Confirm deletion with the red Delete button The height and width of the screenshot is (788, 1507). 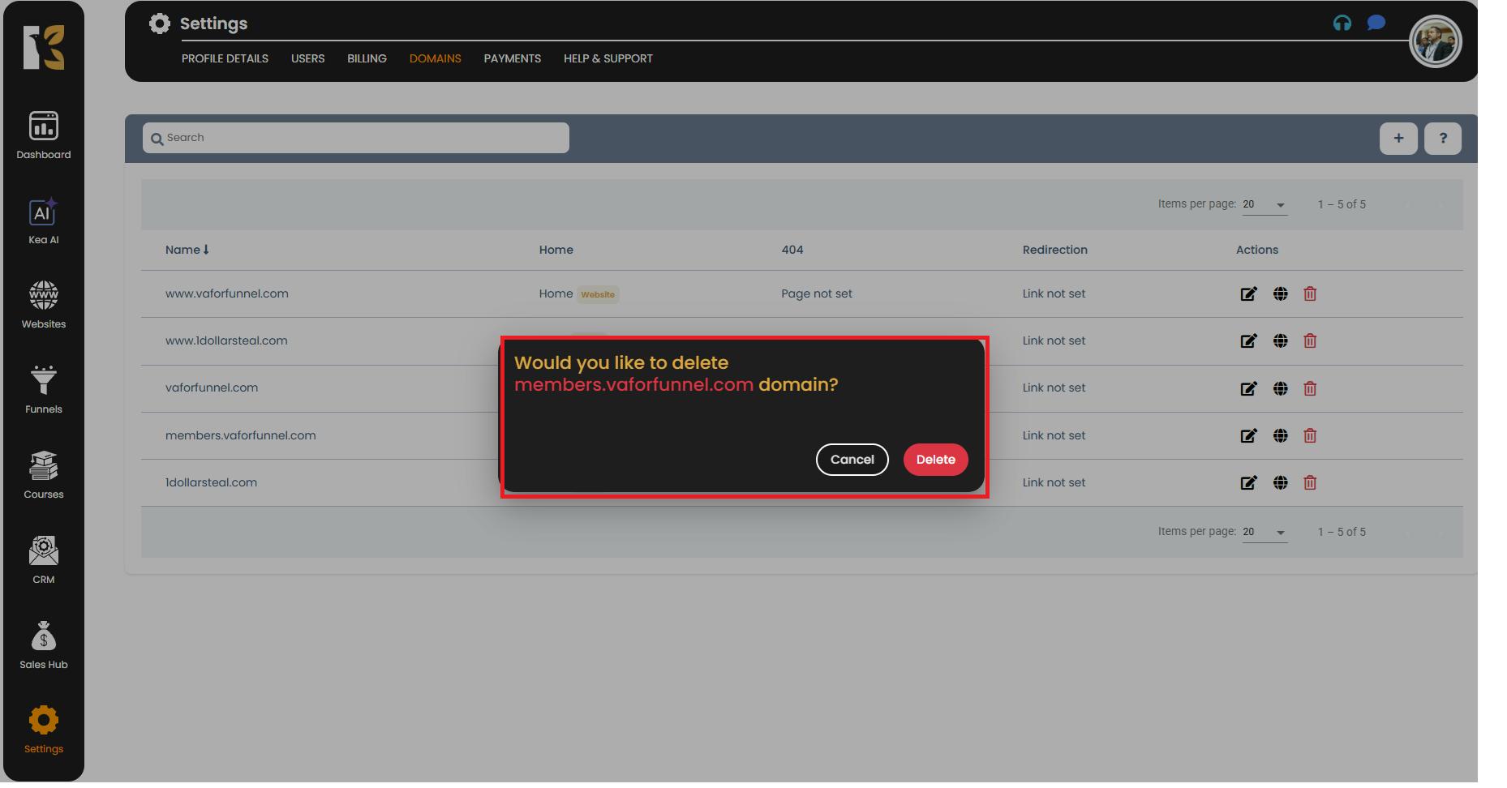(x=935, y=460)
